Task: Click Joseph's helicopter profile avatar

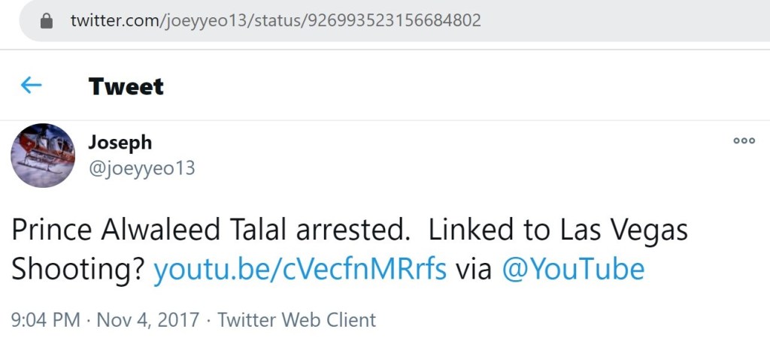Action: coord(43,155)
